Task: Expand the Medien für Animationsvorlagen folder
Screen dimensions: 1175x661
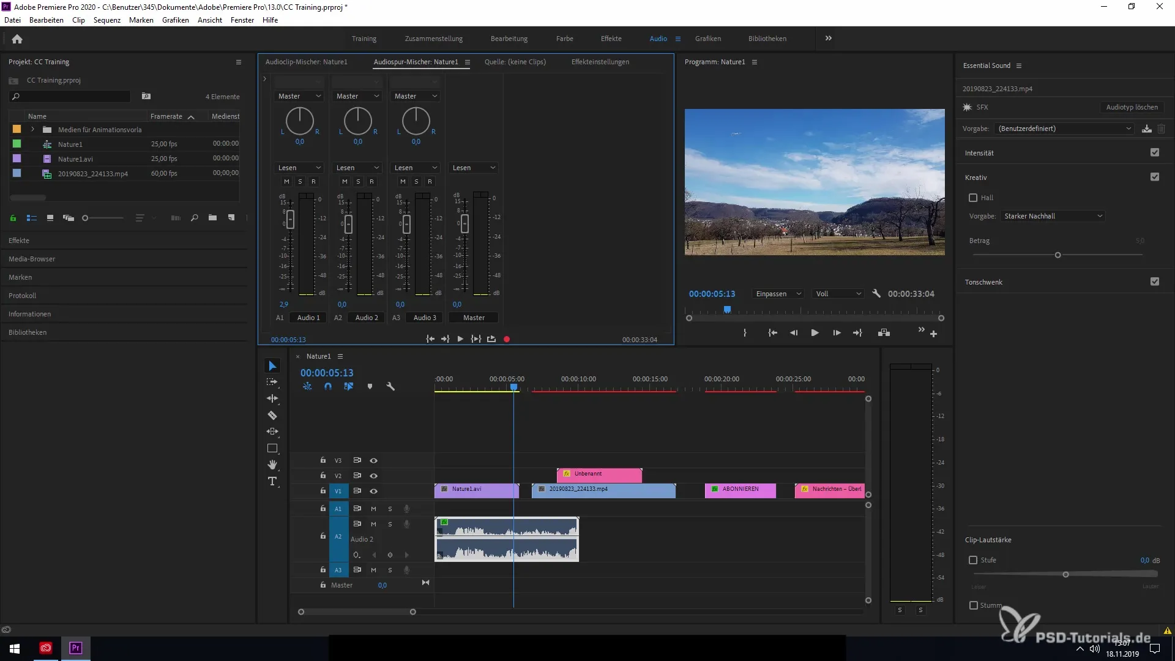Action: 32,130
